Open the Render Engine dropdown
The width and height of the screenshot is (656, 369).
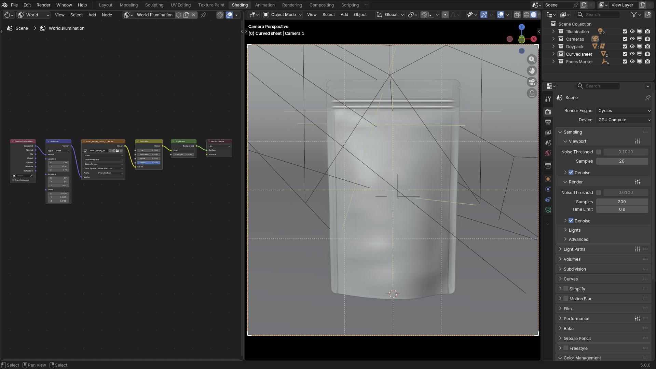[x=624, y=111]
